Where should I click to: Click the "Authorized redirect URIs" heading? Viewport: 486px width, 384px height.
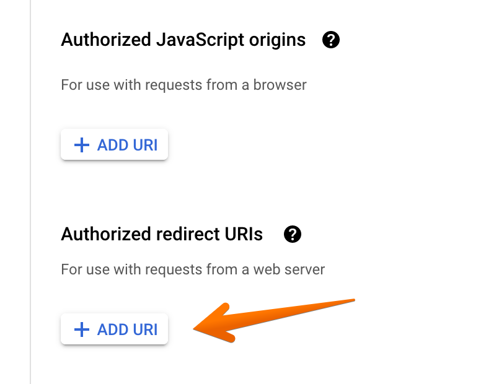(x=162, y=234)
